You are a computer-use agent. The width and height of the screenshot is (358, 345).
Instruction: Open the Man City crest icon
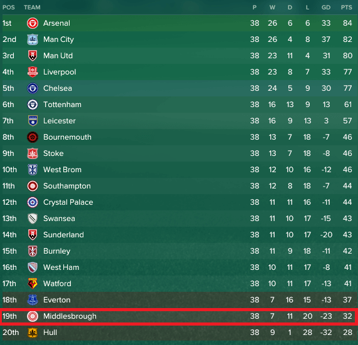point(33,39)
